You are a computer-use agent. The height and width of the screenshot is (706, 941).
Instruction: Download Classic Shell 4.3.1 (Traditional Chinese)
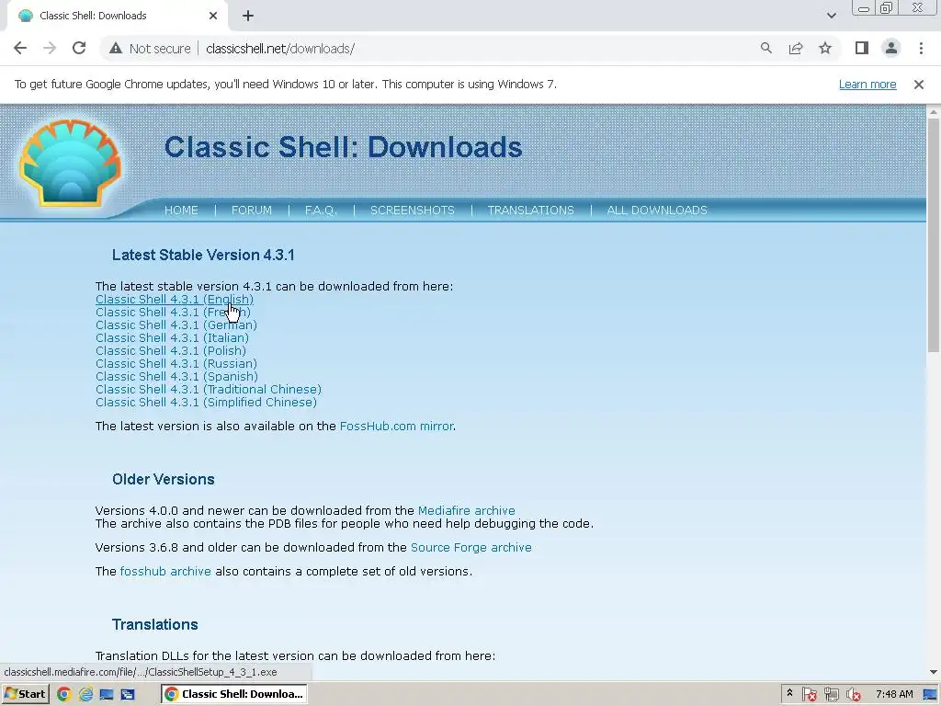pos(209,390)
